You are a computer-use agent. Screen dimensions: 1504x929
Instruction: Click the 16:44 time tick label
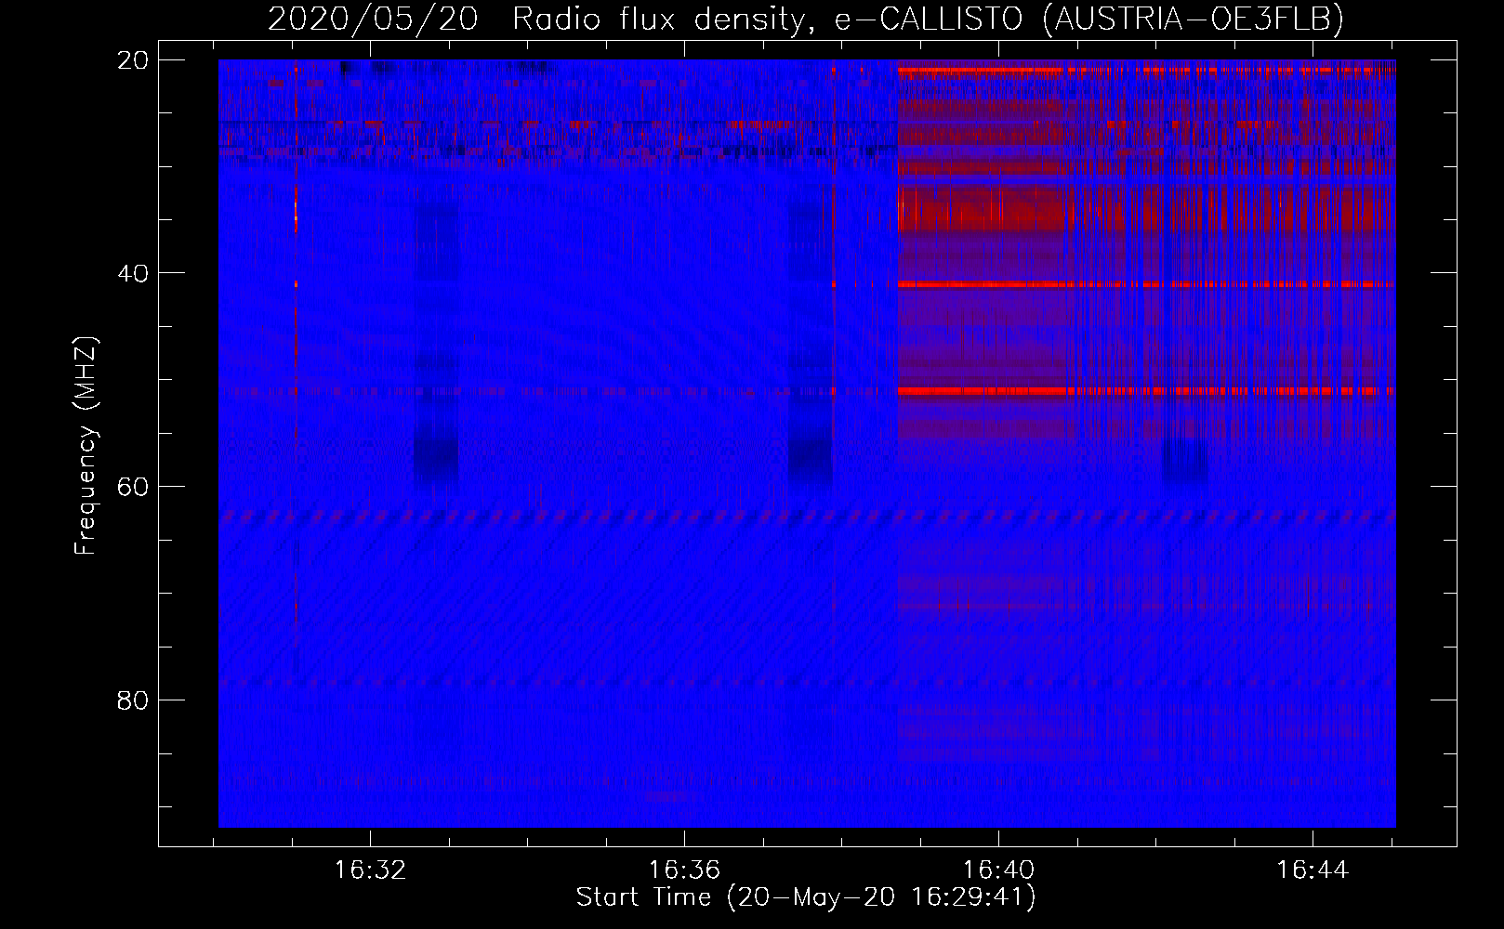tap(1313, 870)
